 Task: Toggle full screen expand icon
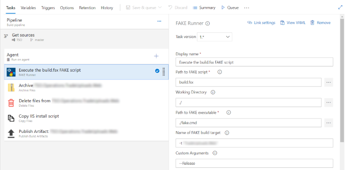point(340,7)
